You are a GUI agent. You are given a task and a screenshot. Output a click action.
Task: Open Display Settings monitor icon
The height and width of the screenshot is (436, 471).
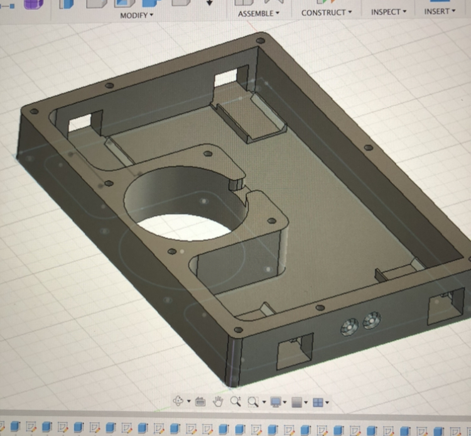[x=276, y=401]
